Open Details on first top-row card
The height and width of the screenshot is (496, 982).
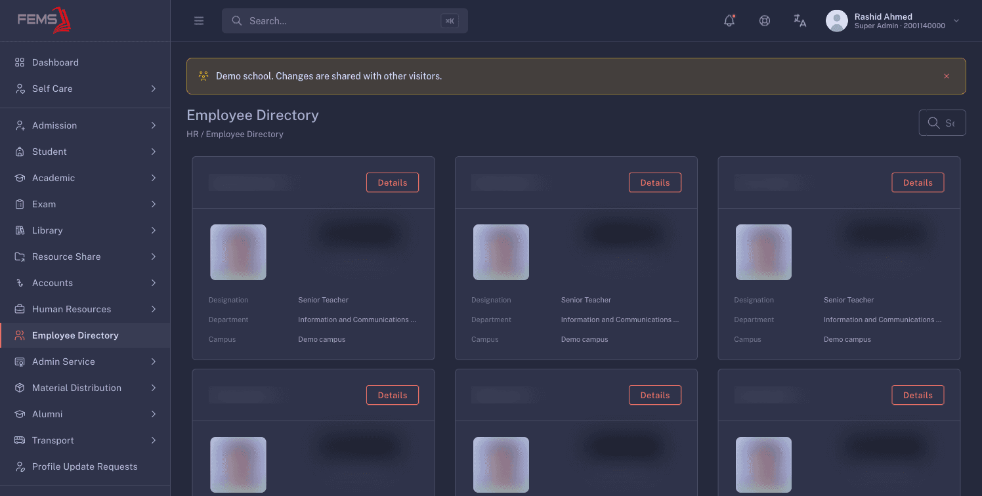tap(393, 182)
